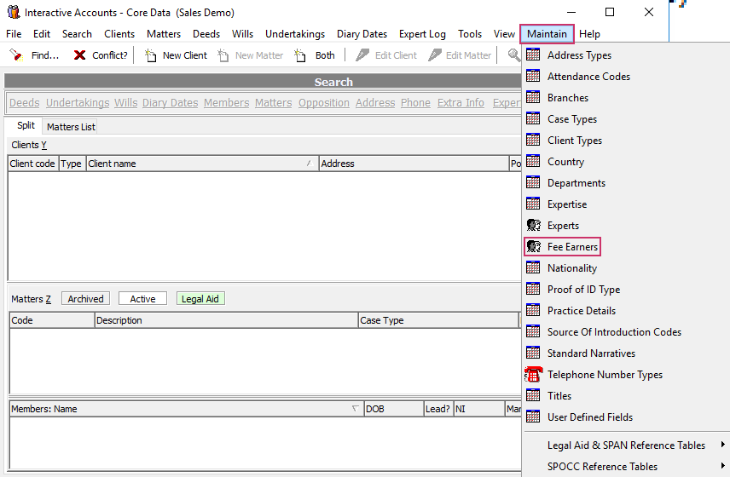The width and height of the screenshot is (730, 477).
Task: Toggle the Active matters filter
Action: (142, 298)
